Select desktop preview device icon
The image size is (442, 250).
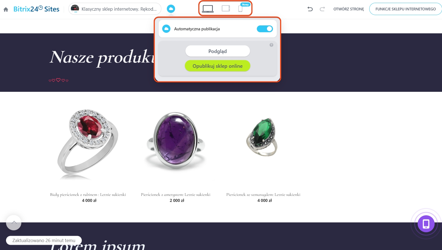(x=208, y=9)
